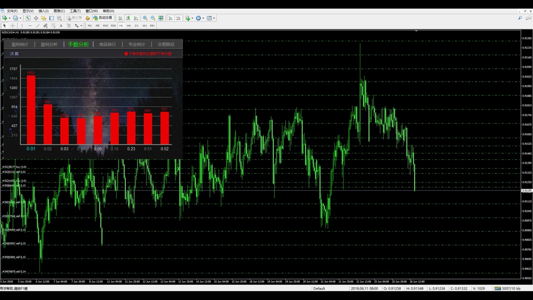
Task: Click the tile windows grid icon
Action: tap(161, 18)
